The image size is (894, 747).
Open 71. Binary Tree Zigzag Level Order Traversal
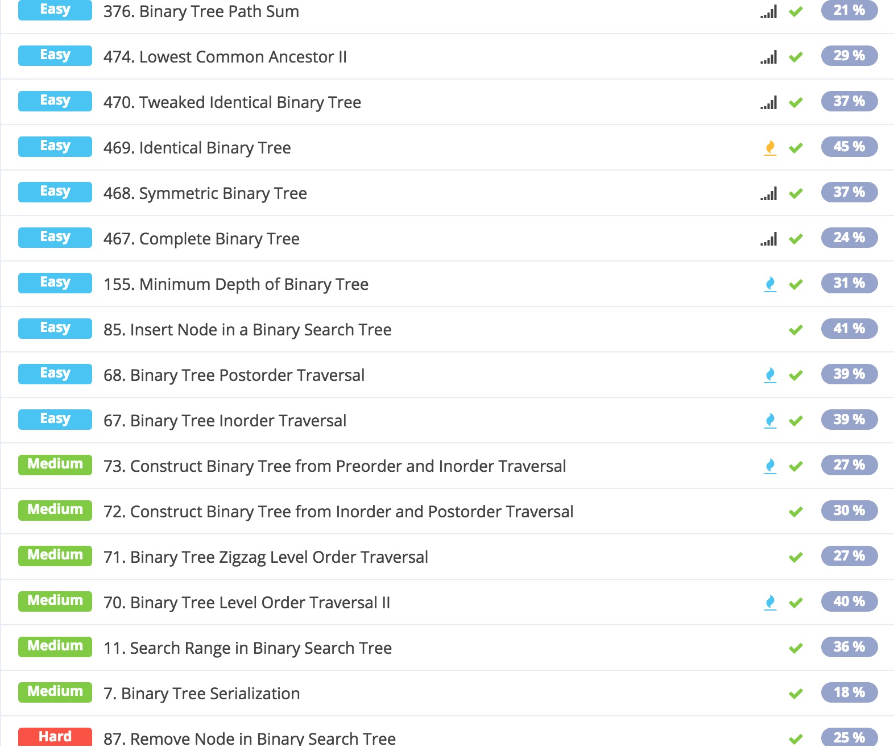tap(266, 557)
